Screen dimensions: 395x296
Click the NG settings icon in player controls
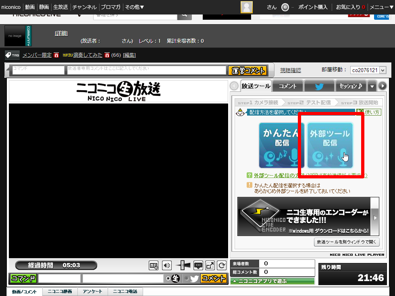point(154,265)
